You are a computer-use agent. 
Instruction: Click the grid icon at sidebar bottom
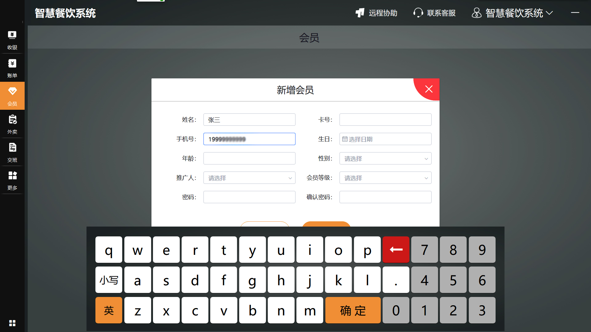pyautogui.click(x=12, y=323)
